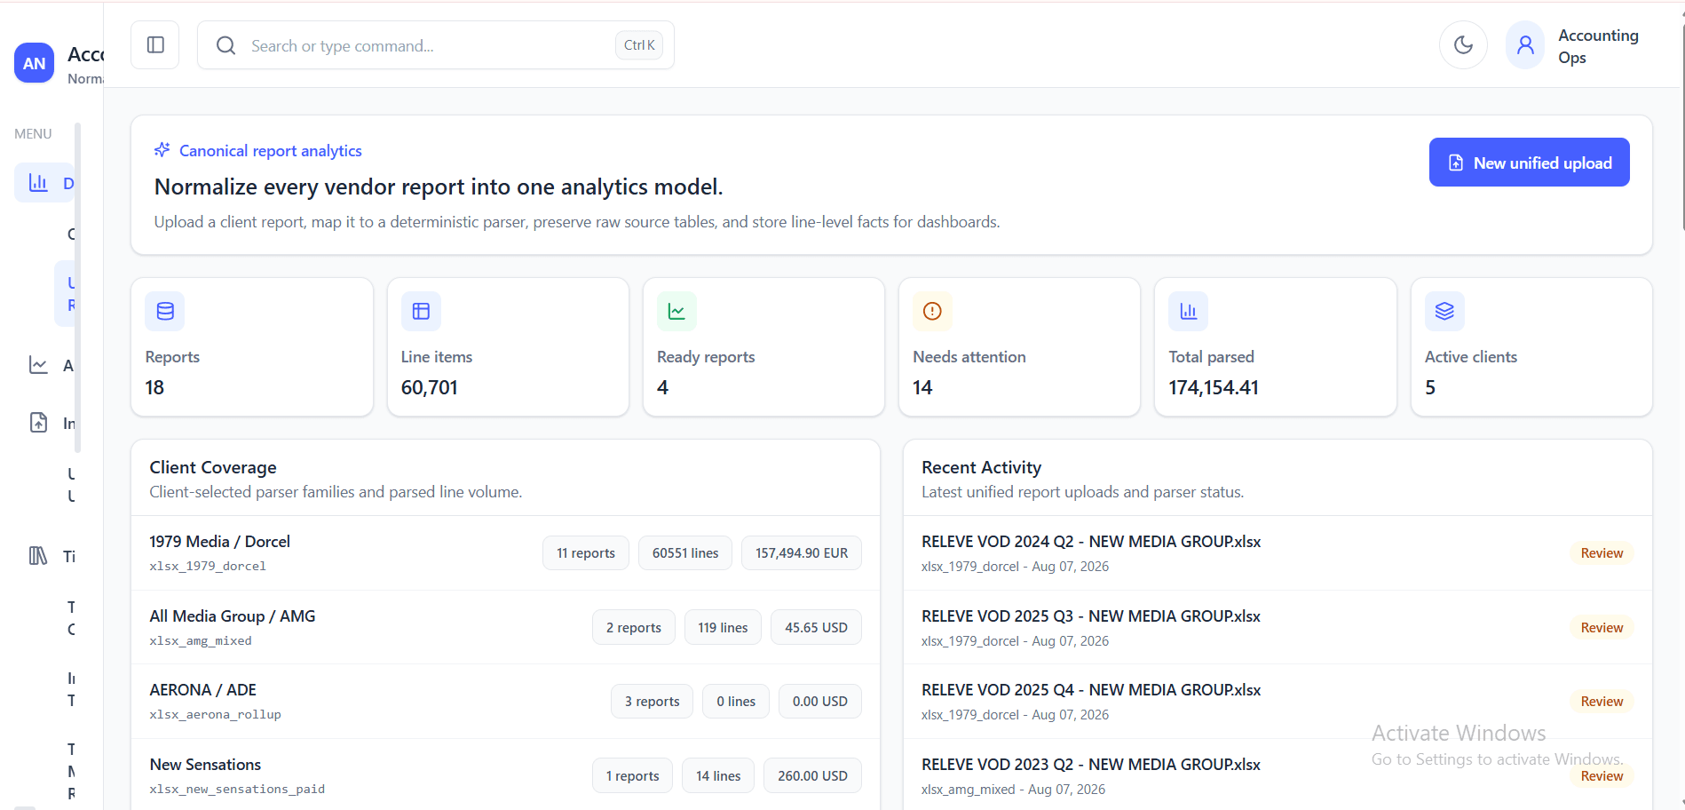Open the AERONA / ADE client row
The image size is (1685, 810).
click(505, 701)
